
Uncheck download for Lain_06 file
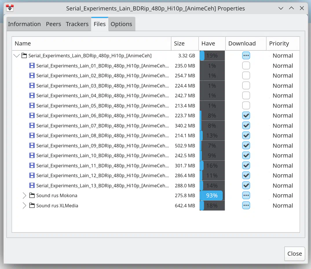(x=246, y=116)
